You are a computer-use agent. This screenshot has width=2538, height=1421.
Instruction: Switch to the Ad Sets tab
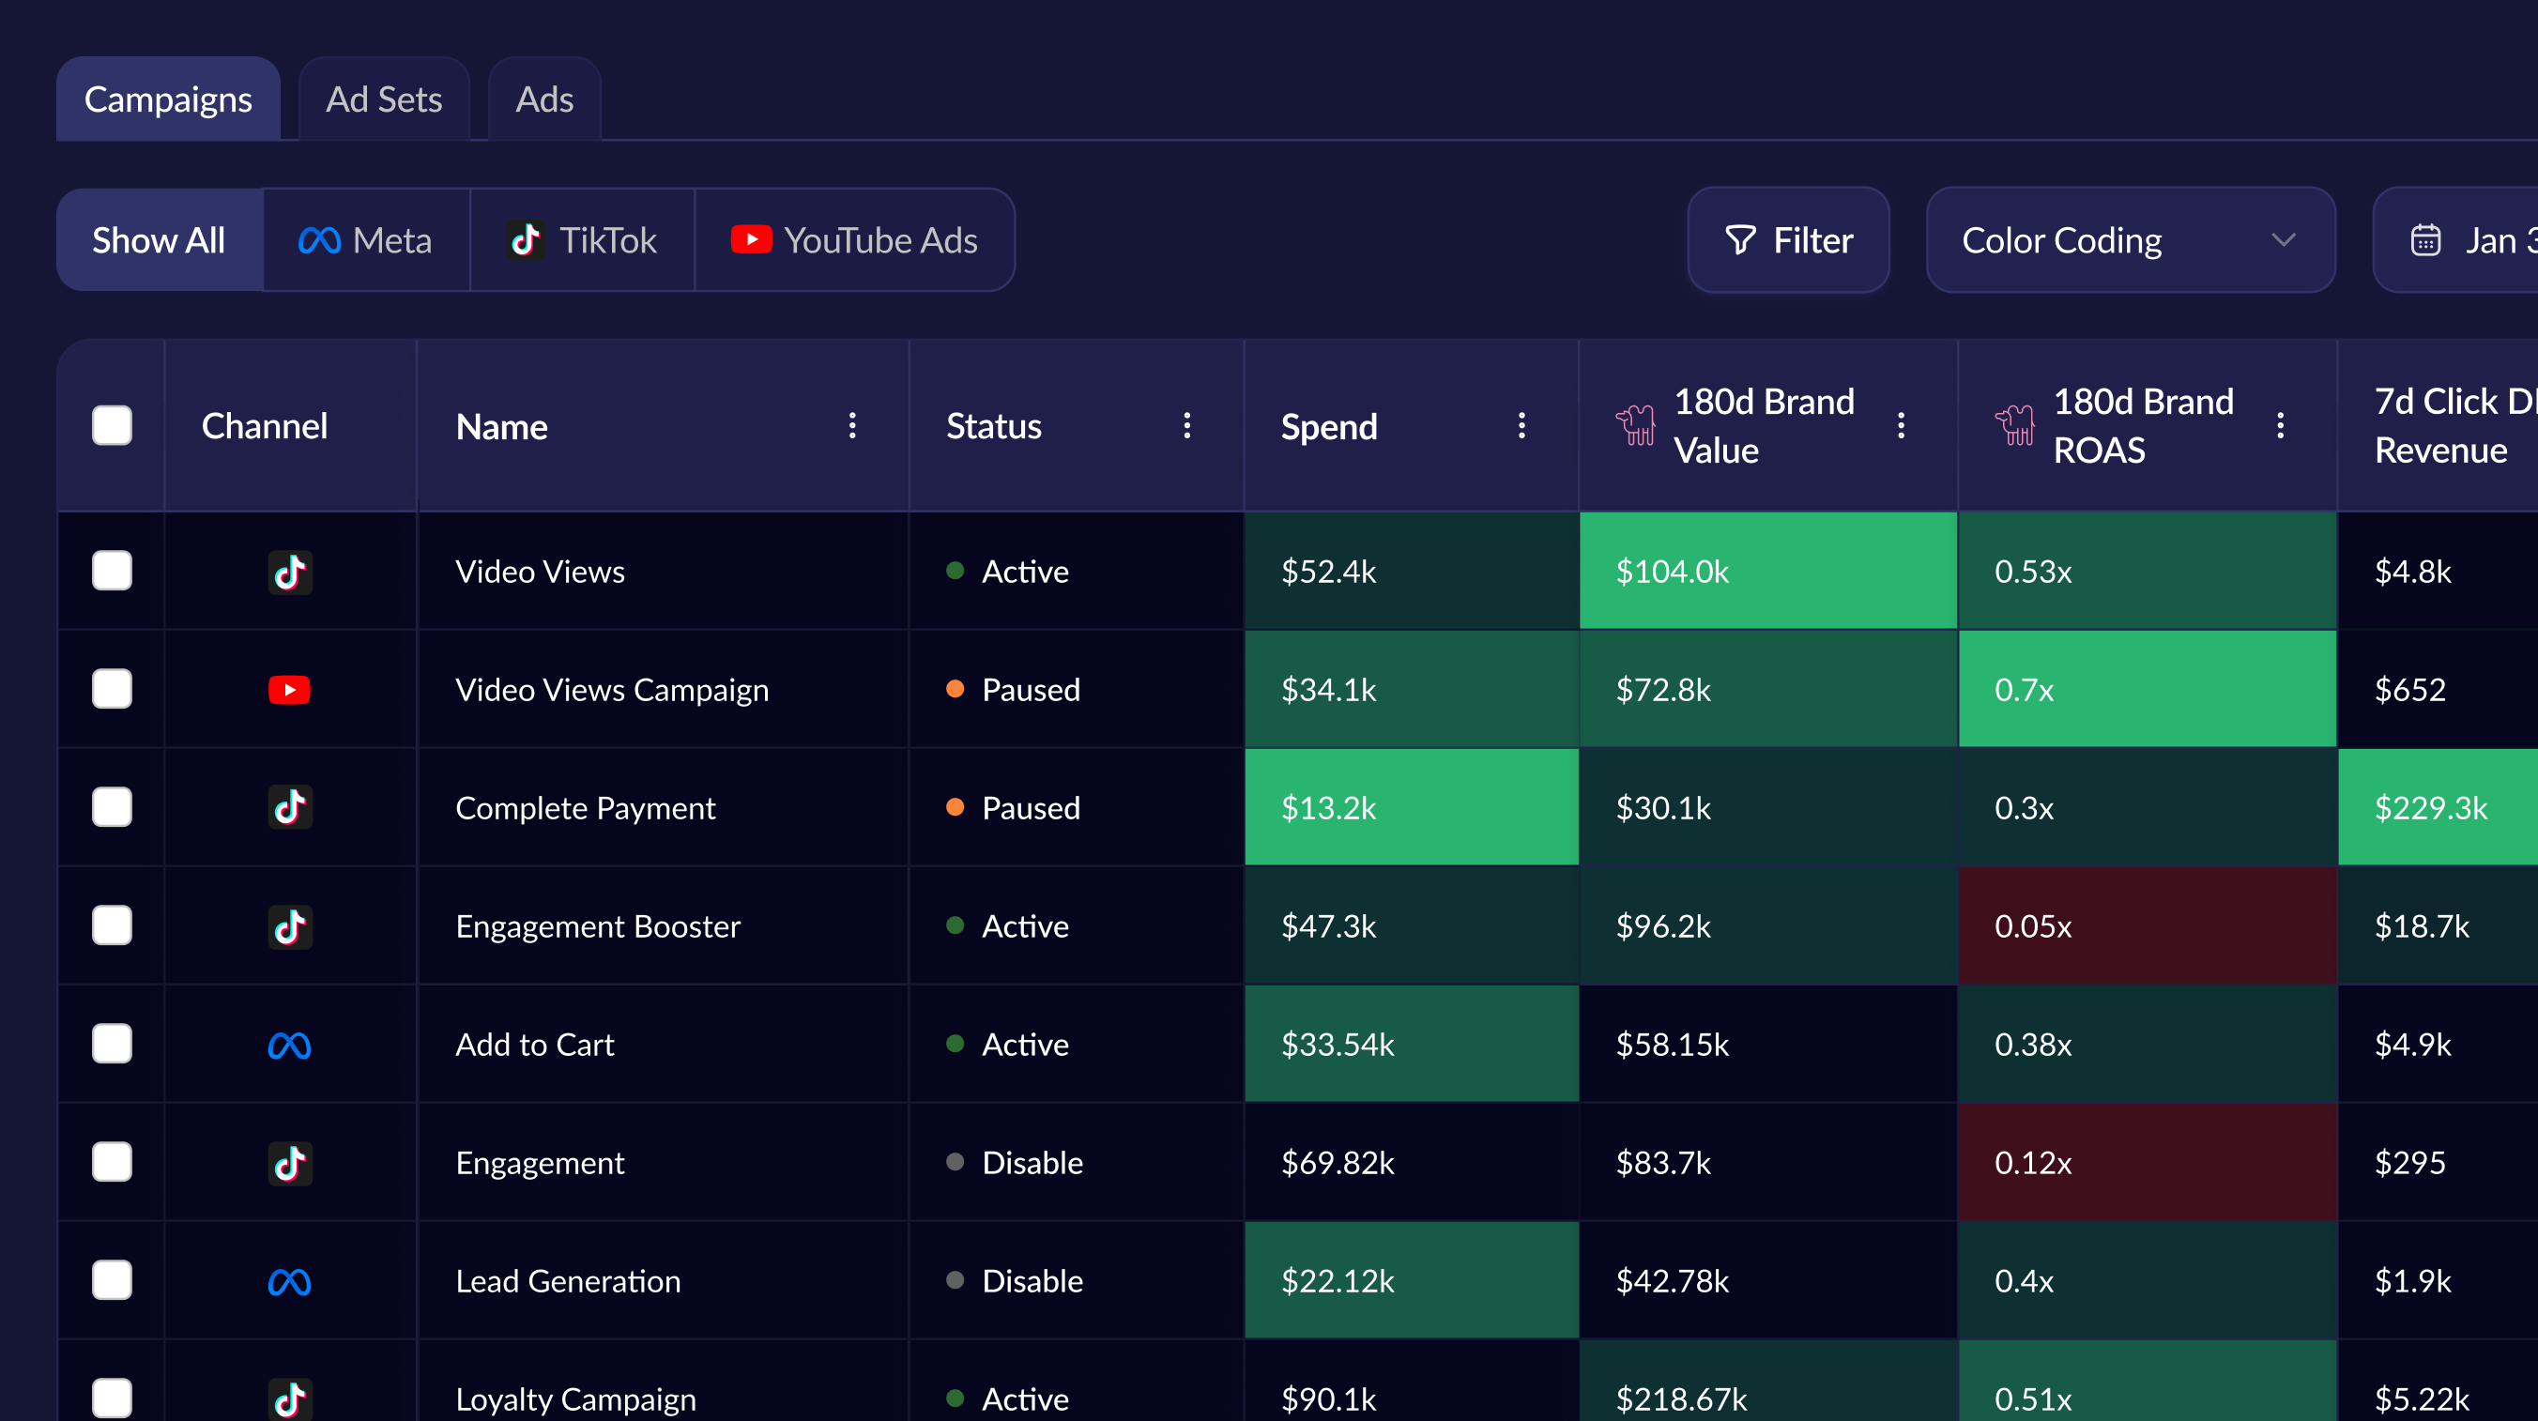(x=383, y=99)
